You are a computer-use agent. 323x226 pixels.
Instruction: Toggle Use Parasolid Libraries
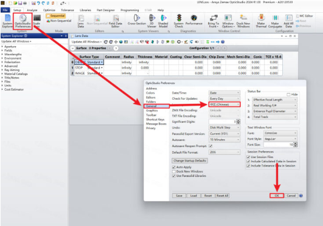pos(173,176)
